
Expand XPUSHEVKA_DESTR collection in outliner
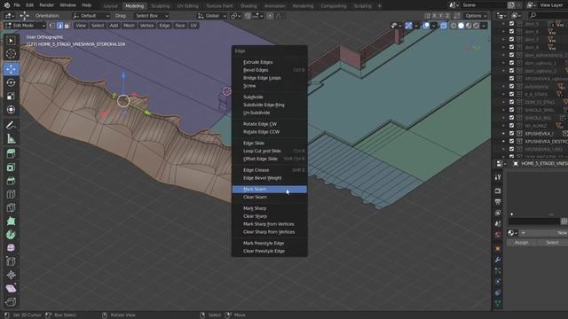[503, 141]
